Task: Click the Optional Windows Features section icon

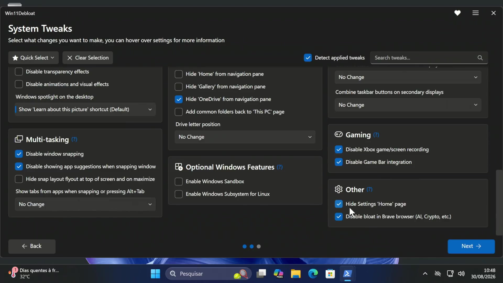Action: click(179, 167)
